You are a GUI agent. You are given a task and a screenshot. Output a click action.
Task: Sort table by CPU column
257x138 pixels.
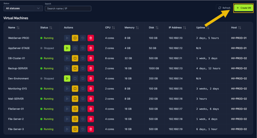tap(113, 27)
